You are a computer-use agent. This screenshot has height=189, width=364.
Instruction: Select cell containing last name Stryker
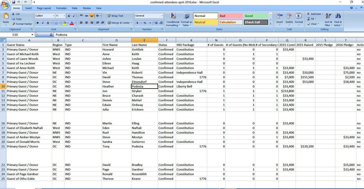[x=144, y=91]
